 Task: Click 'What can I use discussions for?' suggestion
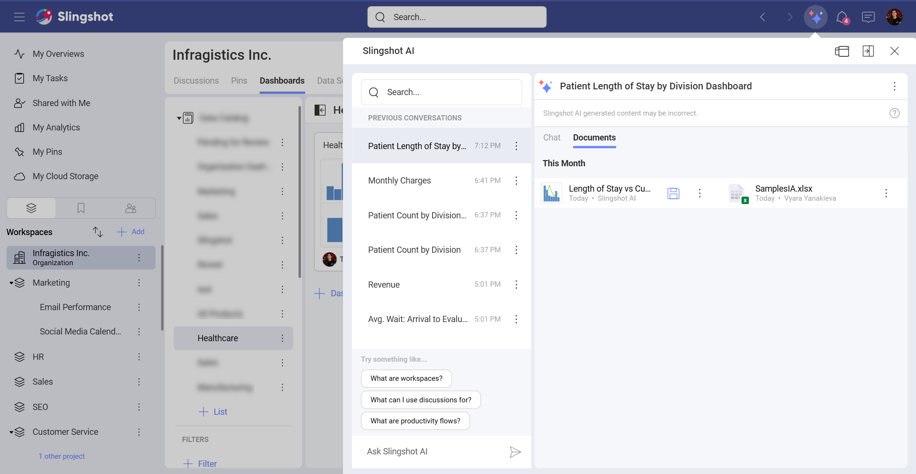[421, 400]
